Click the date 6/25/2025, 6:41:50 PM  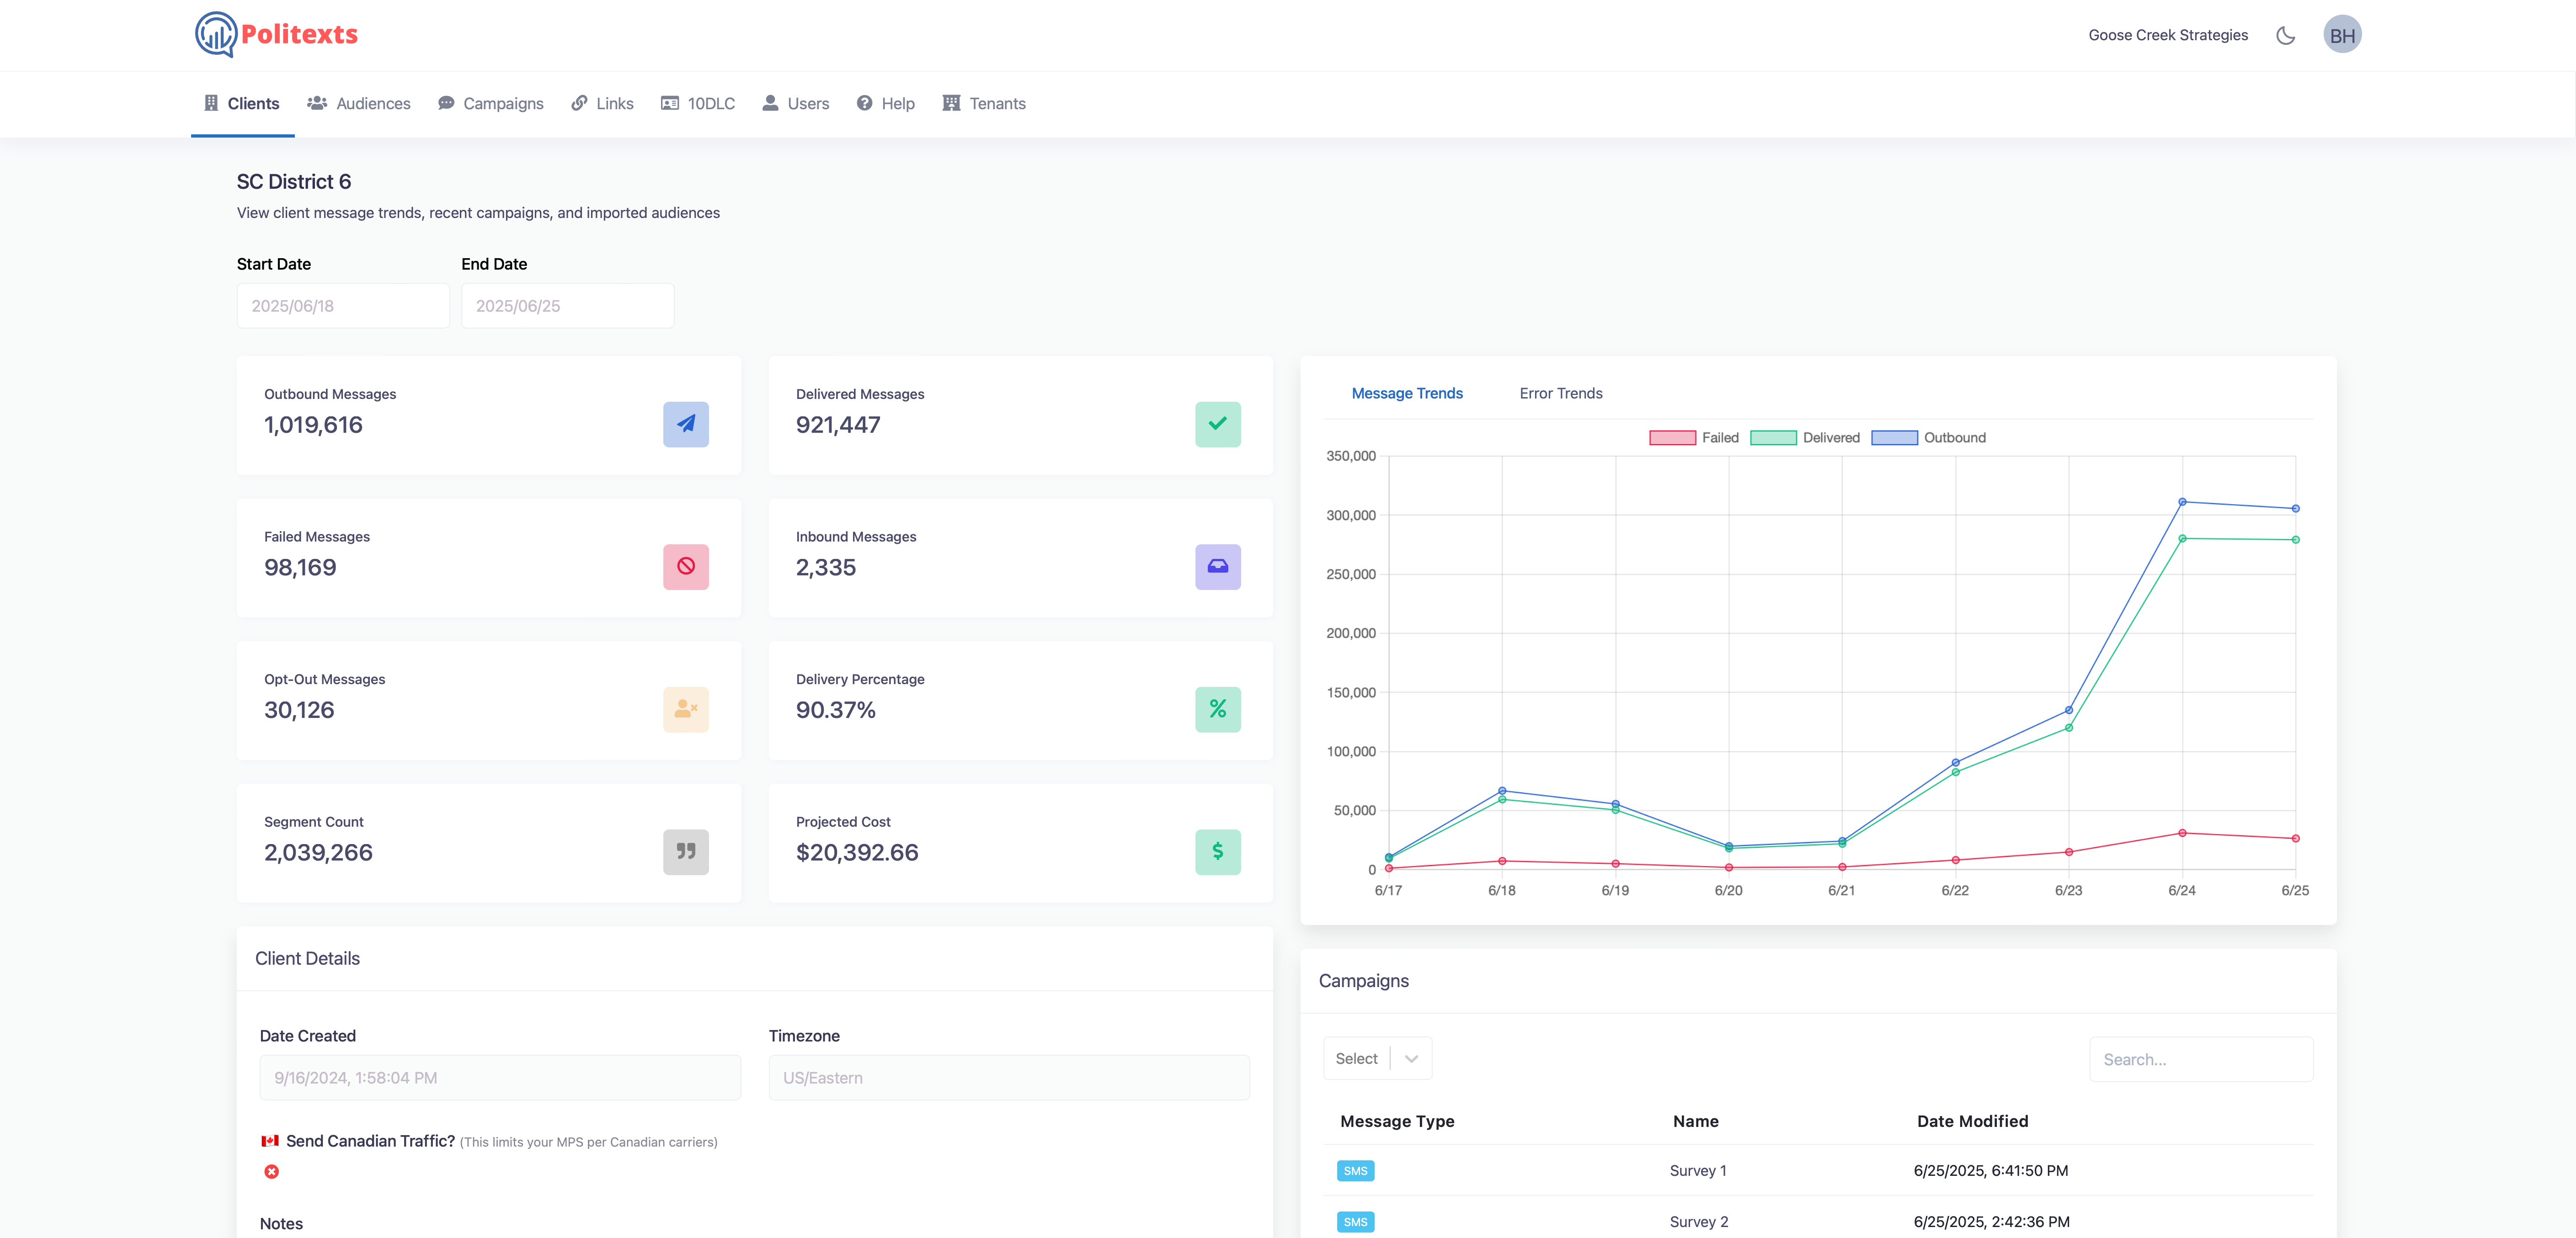(x=1990, y=1171)
